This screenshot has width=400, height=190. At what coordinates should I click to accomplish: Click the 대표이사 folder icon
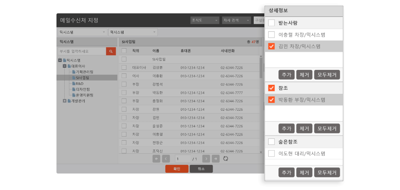pos(69,66)
